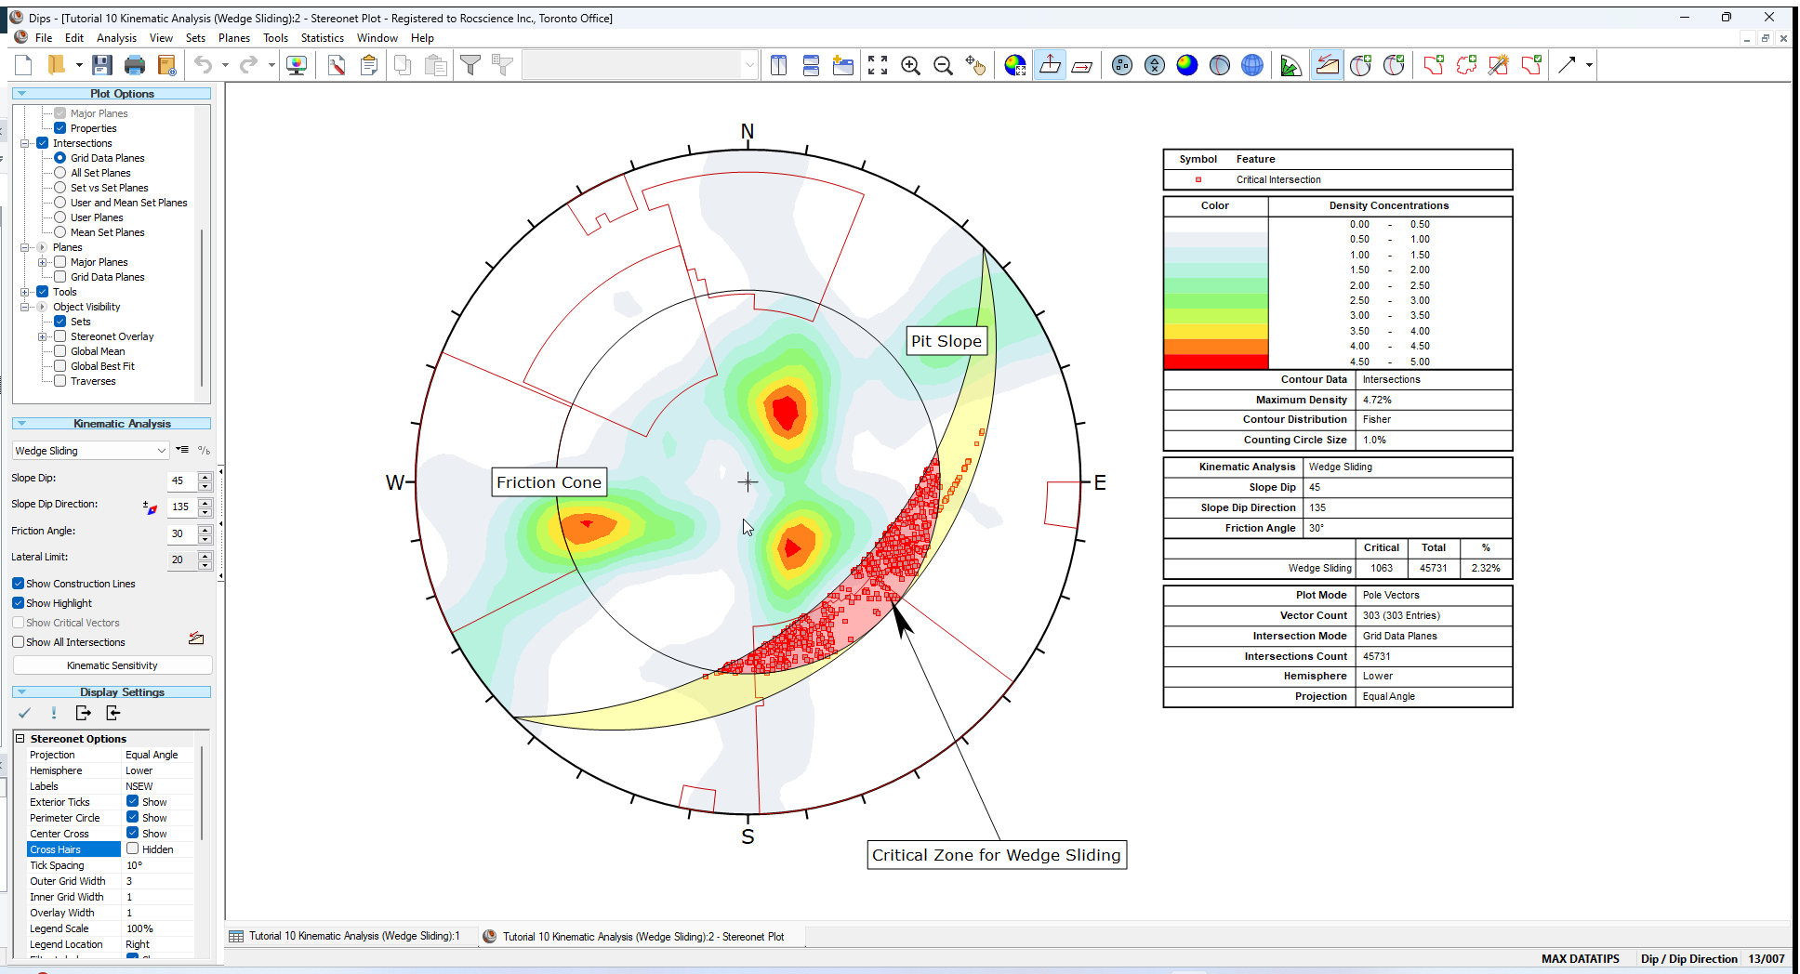Click the Print icon in the toolbar

tap(136, 64)
